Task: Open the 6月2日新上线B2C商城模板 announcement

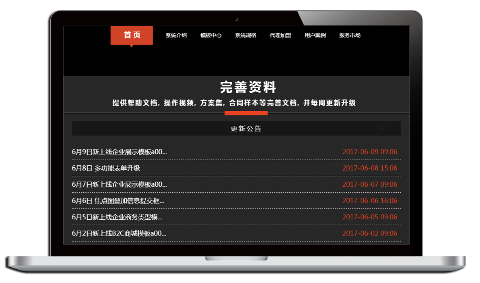Action: point(119,233)
